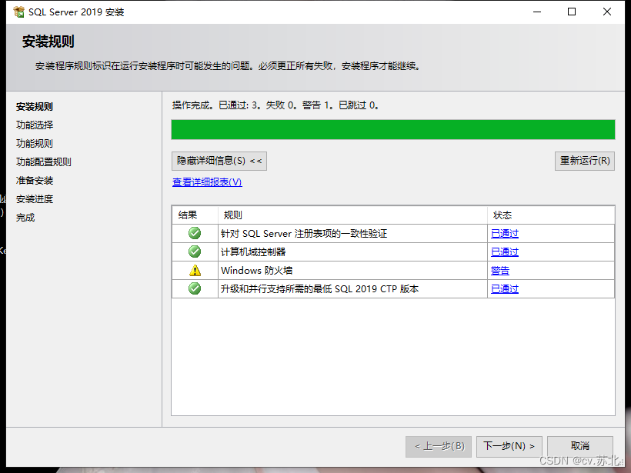Click the 安装规则 page heading
631x473 pixels.
click(48, 42)
